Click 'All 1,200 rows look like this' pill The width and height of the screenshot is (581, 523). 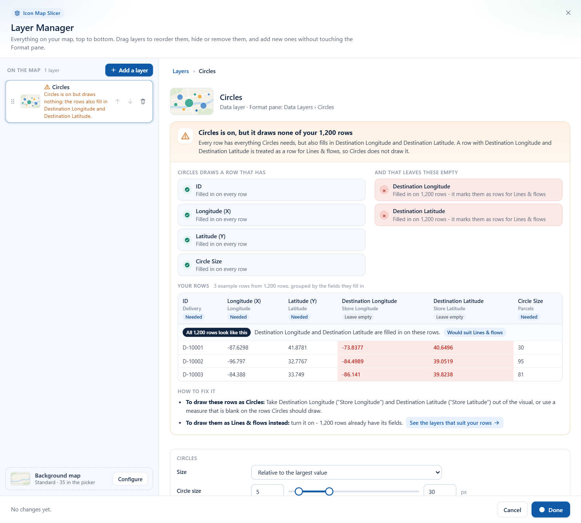tap(216, 332)
